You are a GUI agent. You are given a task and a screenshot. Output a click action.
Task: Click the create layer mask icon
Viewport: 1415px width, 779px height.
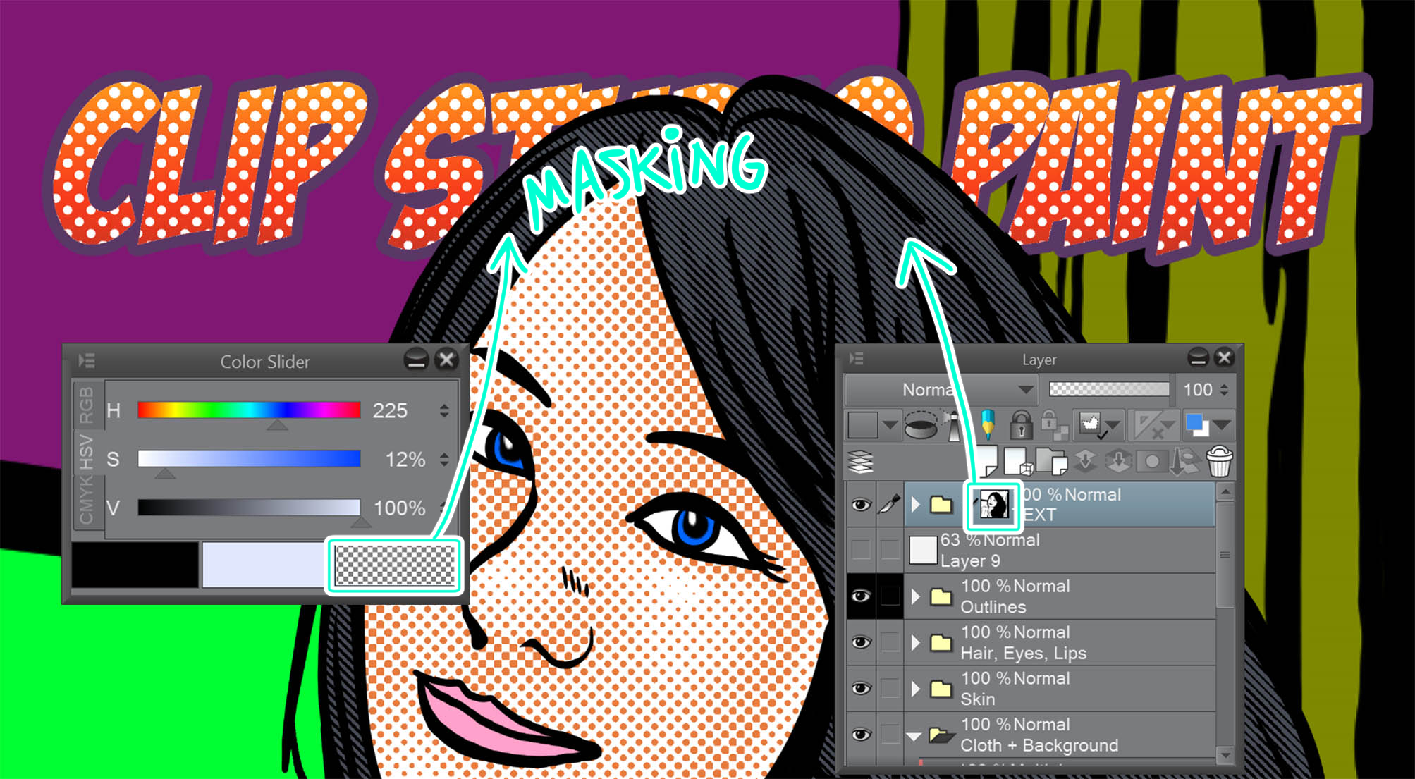(1151, 462)
